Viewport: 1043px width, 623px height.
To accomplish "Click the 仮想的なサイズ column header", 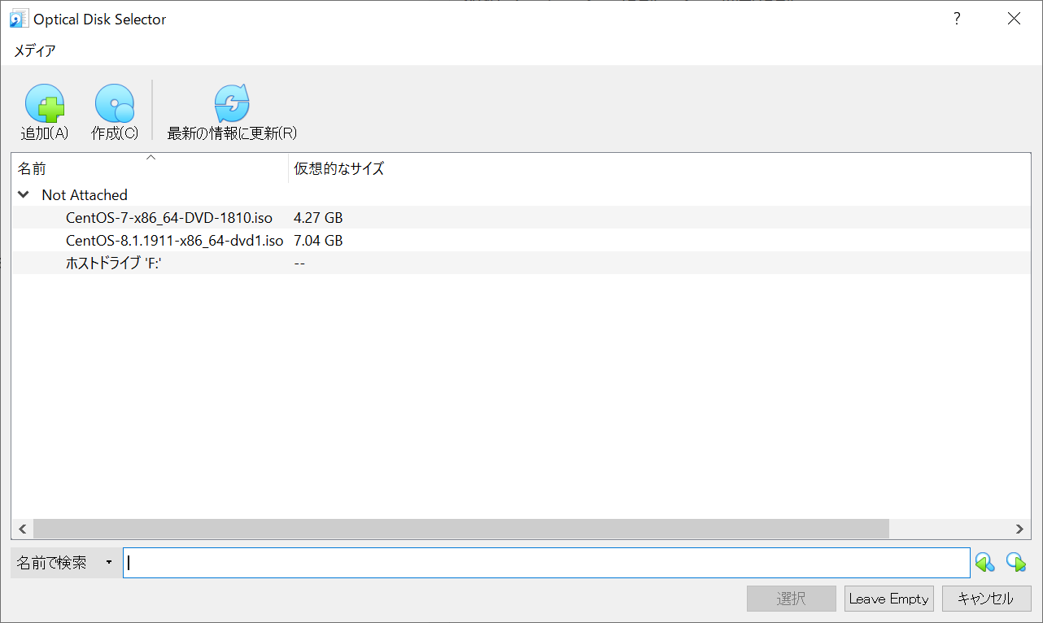I will 338,169.
